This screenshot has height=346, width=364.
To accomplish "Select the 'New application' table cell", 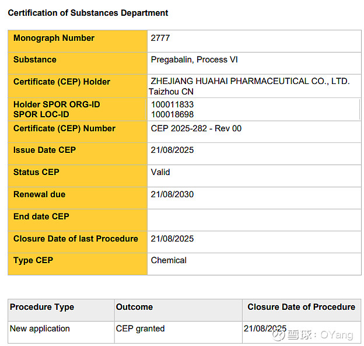I will 61,332.
